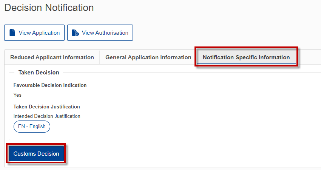Viewport: 321px width, 170px height.
Task: Click the blue underline of the active tab
Action: [246, 64]
